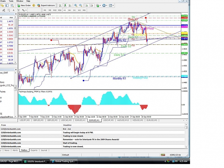This screenshot has width=224, height=168.
Task: Switch chart timeframe to H4
Action: (70, 10)
